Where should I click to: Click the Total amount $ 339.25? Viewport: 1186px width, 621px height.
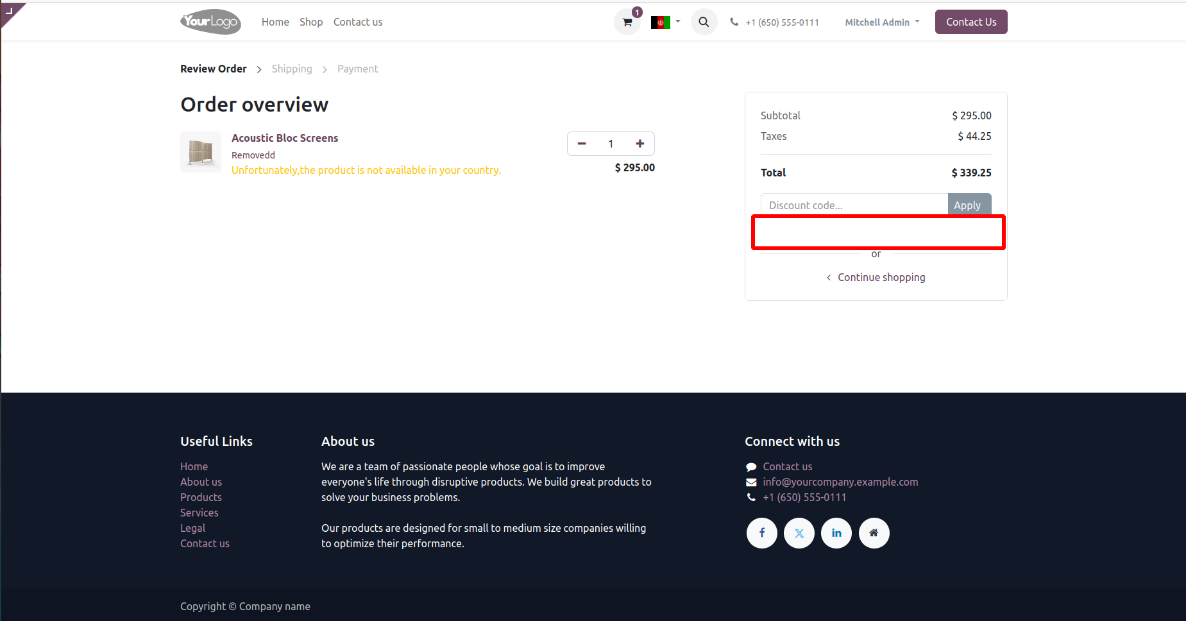tap(971, 173)
